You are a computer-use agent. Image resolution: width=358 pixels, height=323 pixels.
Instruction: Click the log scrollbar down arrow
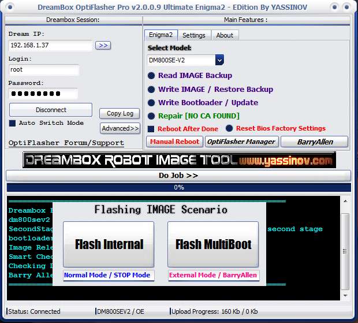345,296
